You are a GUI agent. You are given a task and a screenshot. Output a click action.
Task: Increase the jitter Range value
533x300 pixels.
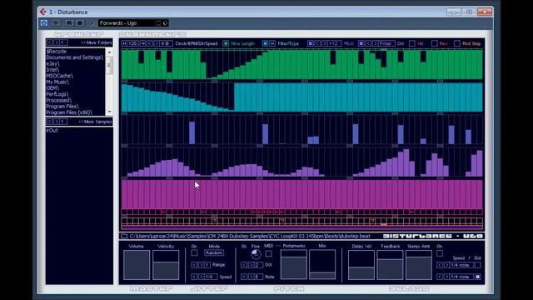point(201,265)
